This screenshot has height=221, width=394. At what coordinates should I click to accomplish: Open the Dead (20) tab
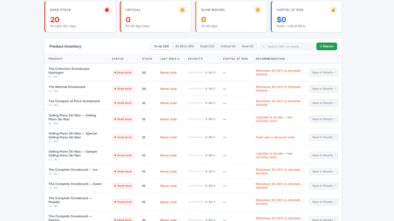pyautogui.click(x=207, y=46)
